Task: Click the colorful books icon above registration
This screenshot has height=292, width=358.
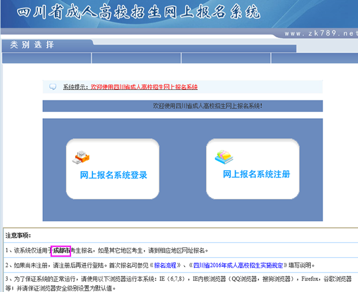Action: (x=224, y=157)
